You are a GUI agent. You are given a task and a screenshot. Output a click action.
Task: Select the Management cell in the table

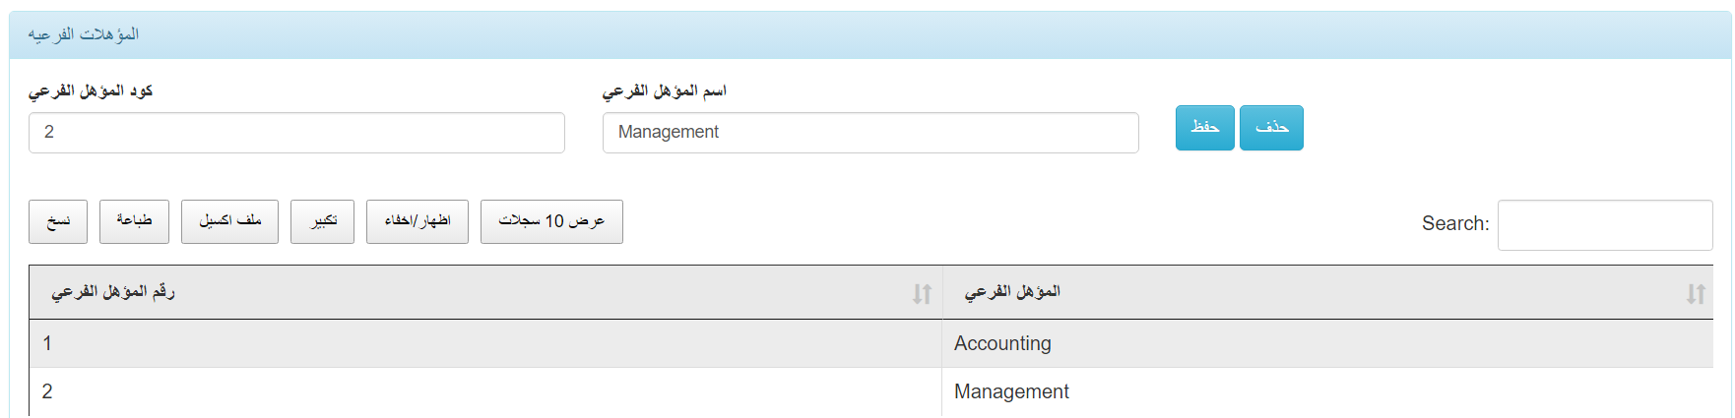pos(1011,391)
